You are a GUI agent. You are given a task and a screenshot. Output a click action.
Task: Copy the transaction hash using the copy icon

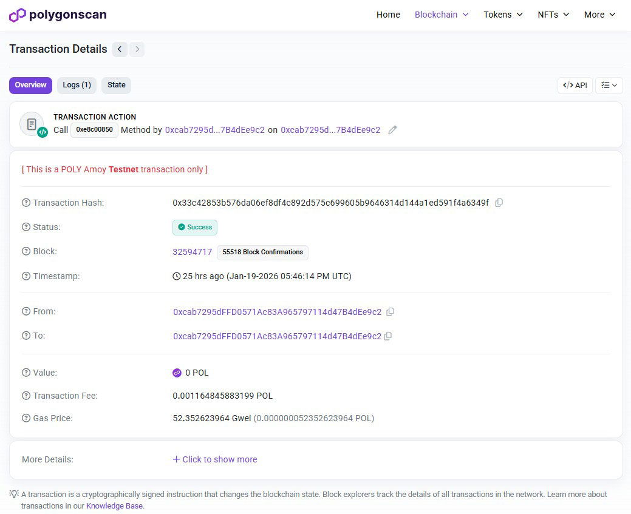(499, 203)
